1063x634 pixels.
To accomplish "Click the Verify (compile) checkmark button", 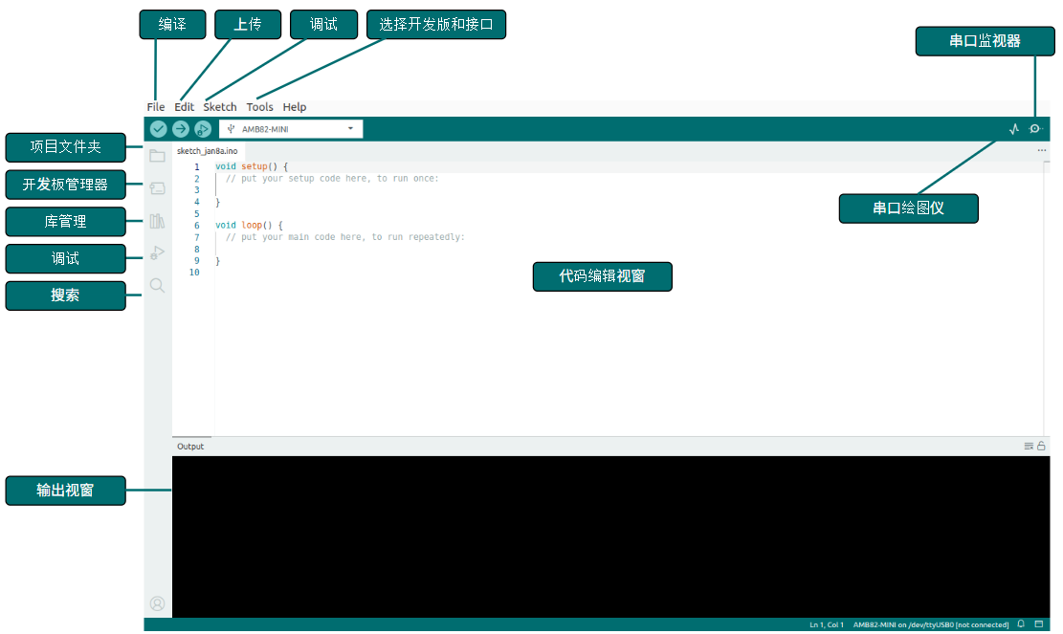I will [x=158, y=129].
